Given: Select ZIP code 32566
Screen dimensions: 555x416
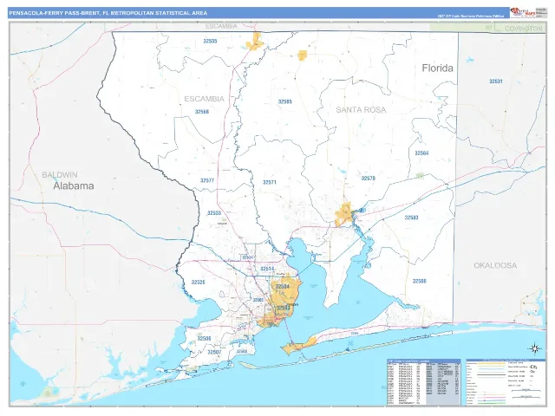Looking at the screenshot, I should pos(419,281).
